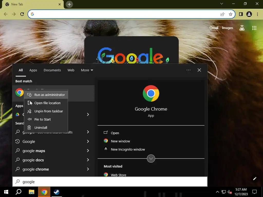Select Google history suggestion row
Screen dimensions: 263x197
[53, 141]
